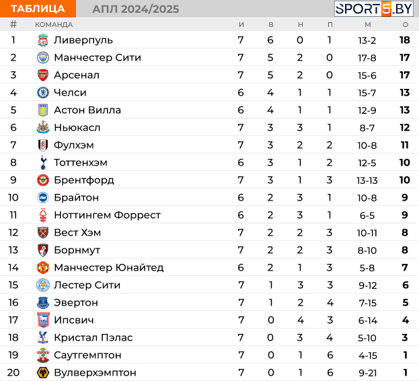Open the ТАБЛИЦА tab

[x=38, y=9]
